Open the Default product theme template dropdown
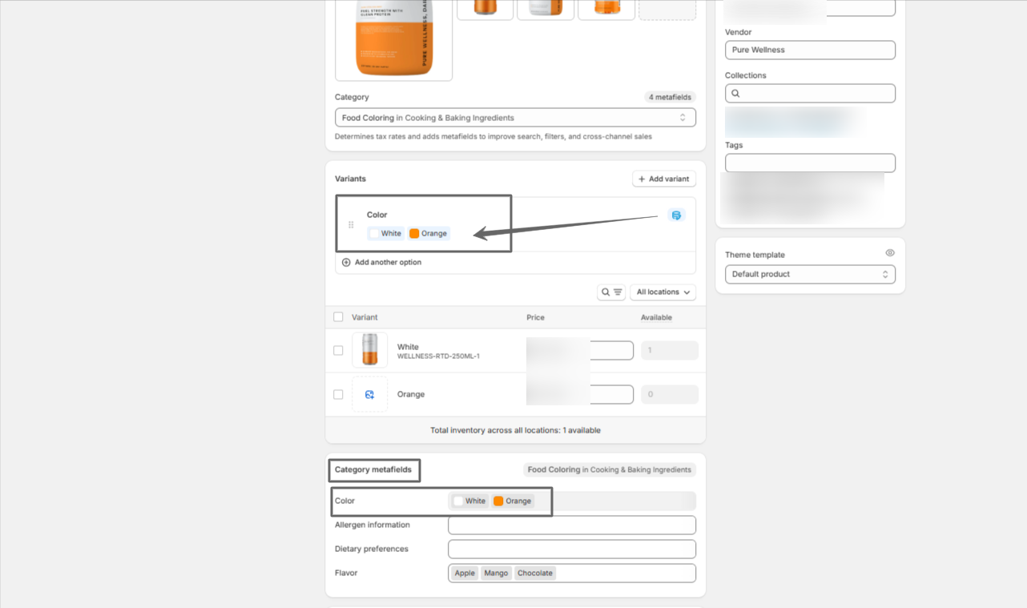Screen dimensions: 1027x608 (x=810, y=274)
